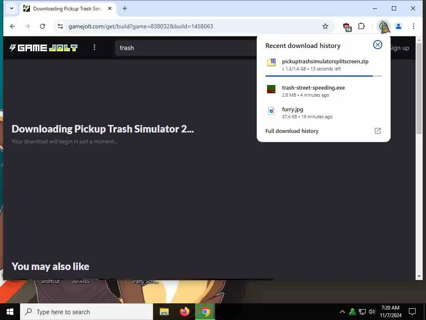Maximize the Chrome window
The height and width of the screenshot is (320, 426).
(394, 8)
